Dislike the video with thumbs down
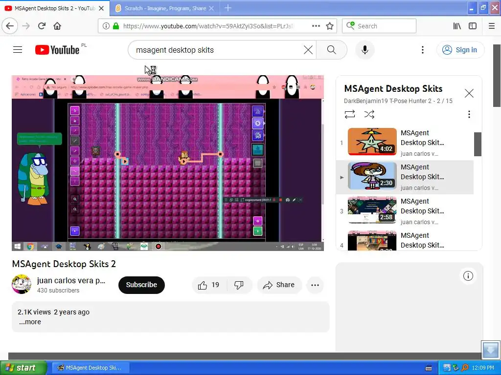 pos(239,285)
